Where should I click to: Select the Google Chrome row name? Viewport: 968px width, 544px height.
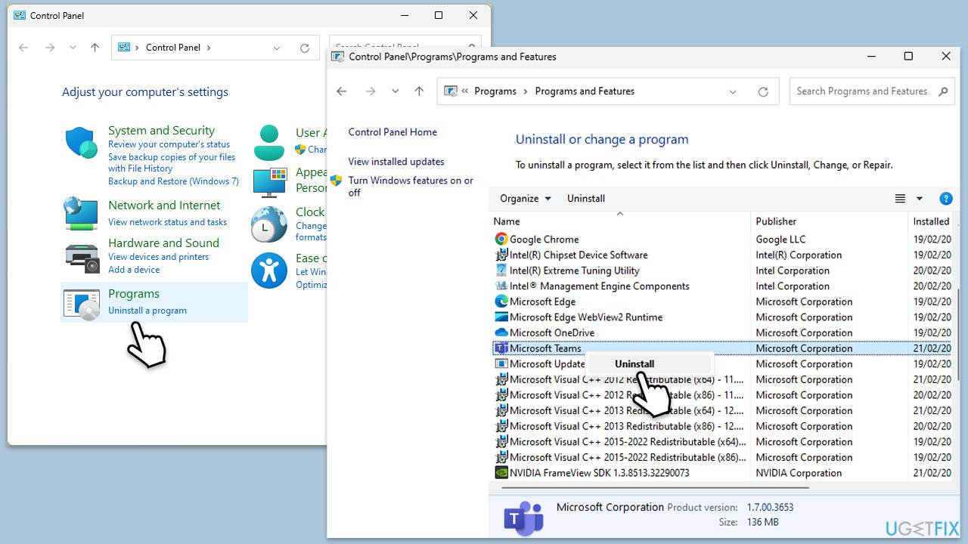pos(544,240)
